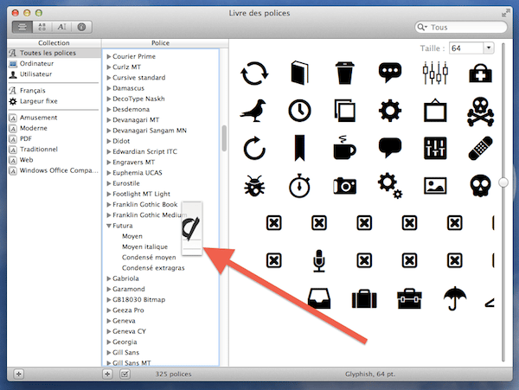The height and width of the screenshot is (390, 519).
Task: Expand the Didot font family
Action: point(109,141)
